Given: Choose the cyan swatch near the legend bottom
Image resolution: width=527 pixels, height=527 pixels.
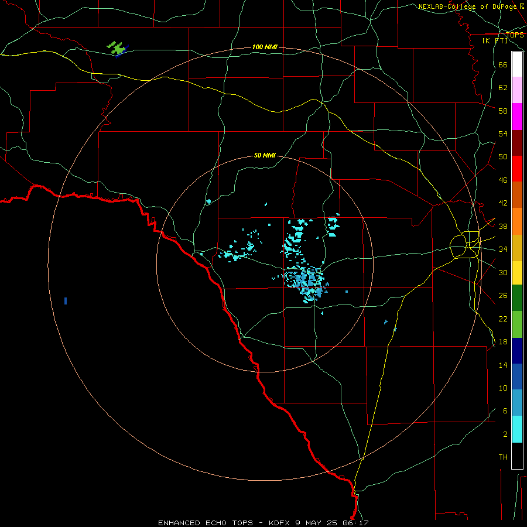Looking at the screenshot, I should point(517,429).
